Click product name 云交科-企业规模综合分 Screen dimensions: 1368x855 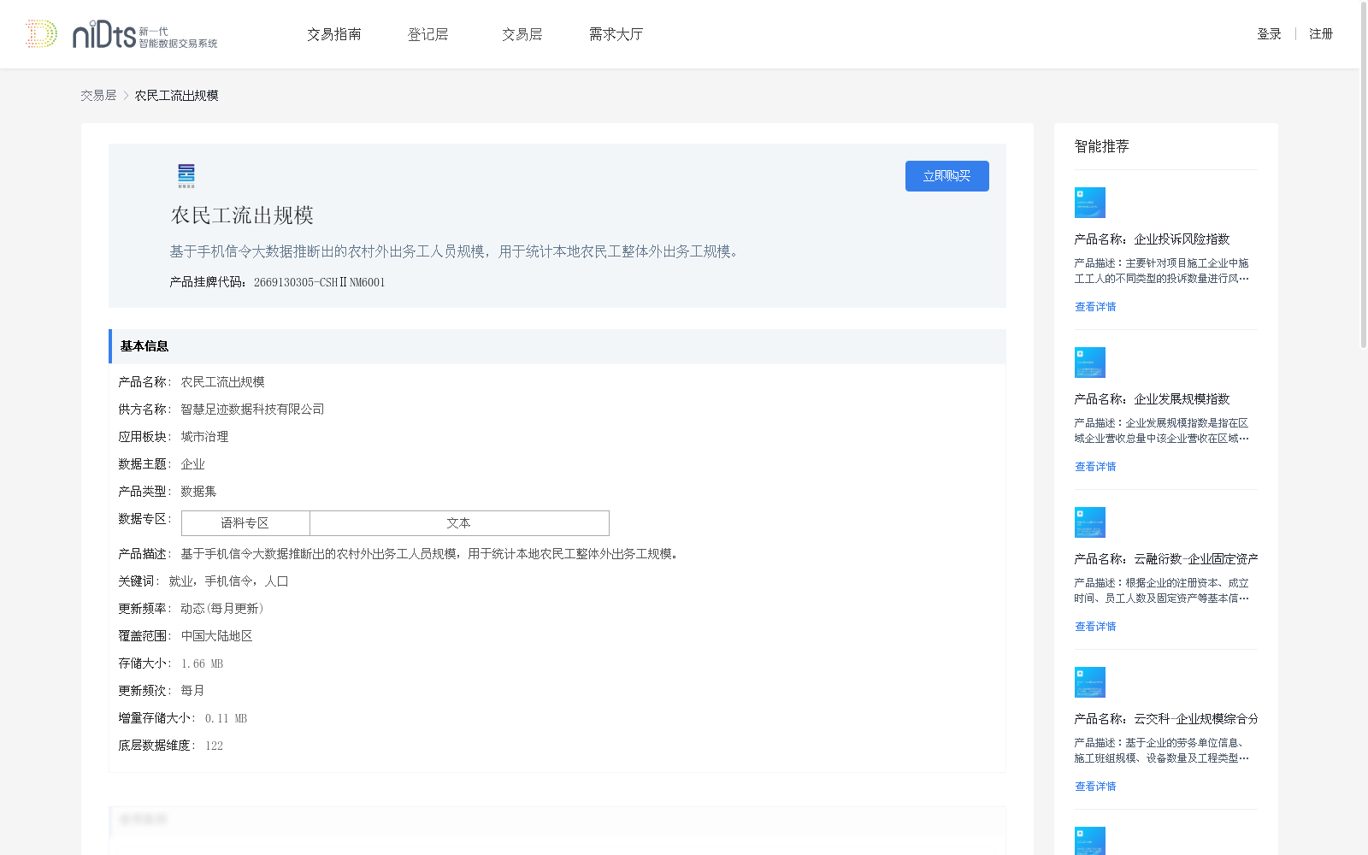pyautogui.click(x=1196, y=719)
